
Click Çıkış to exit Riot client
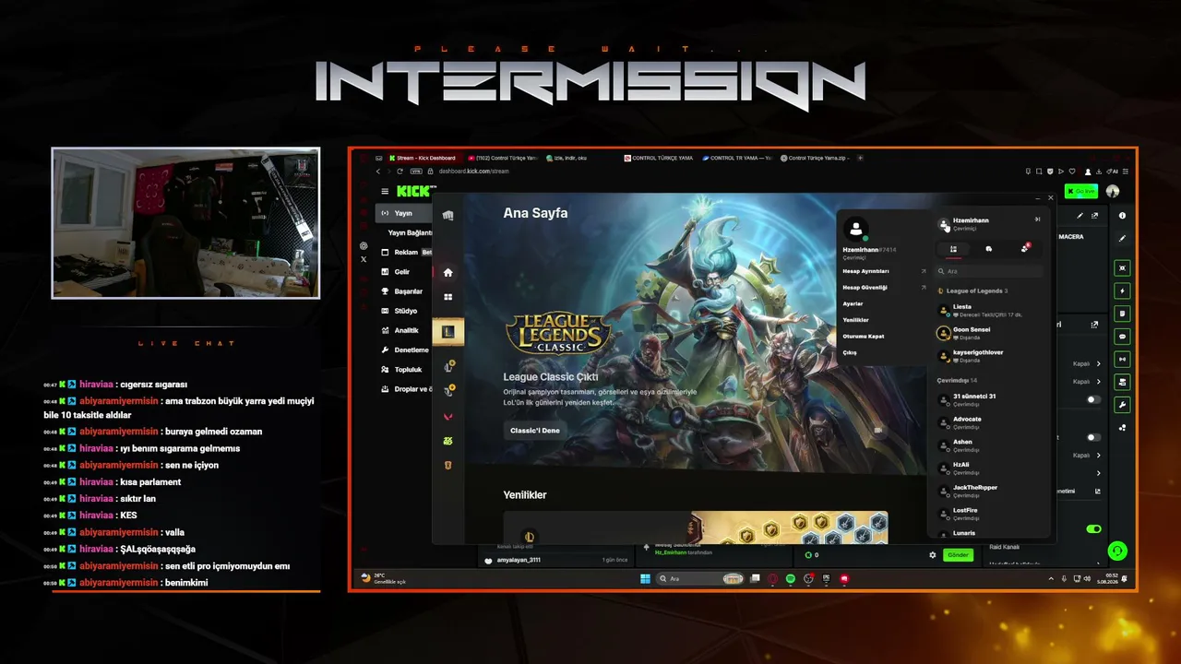[850, 352]
